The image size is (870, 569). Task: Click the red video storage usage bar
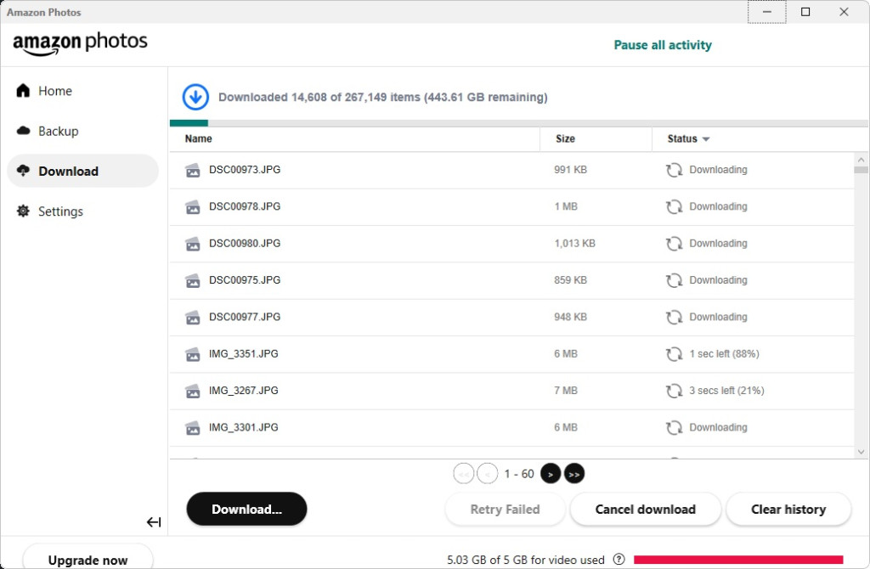coord(738,560)
